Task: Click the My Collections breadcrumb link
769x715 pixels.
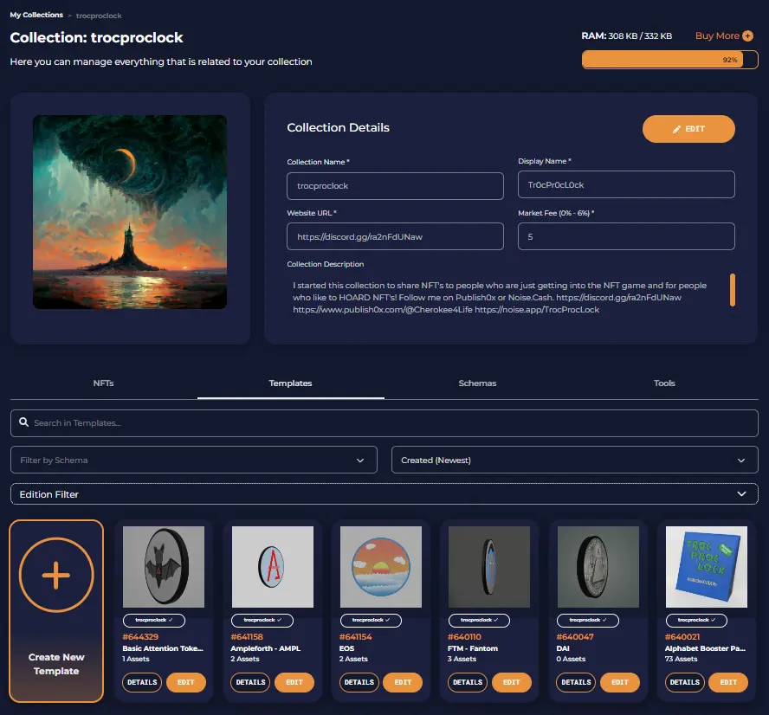Action: [x=36, y=16]
